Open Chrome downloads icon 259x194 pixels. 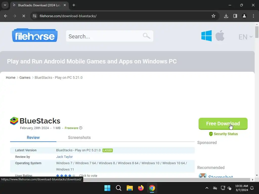(x=226, y=16)
